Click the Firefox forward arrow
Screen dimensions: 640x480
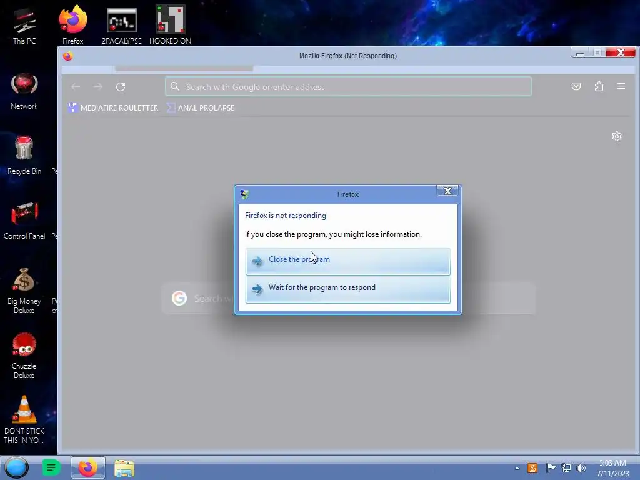[98, 86]
